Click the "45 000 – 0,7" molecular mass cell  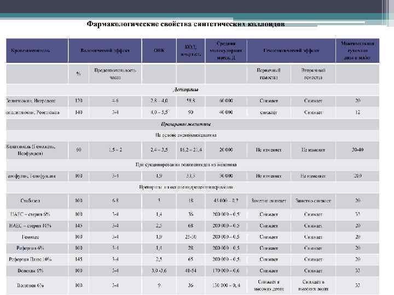[x=226, y=200]
